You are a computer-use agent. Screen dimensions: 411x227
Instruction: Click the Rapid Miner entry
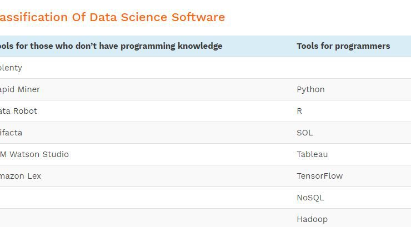tap(20, 89)
